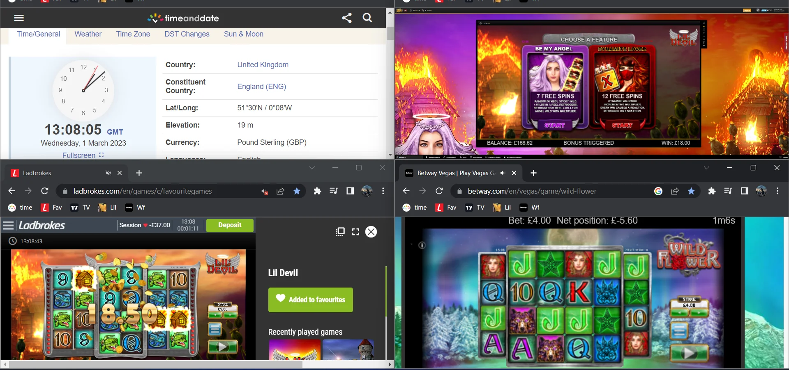Open the Weather tab
Viewport: 789px width, 370px height.
(x=88, y=34)
